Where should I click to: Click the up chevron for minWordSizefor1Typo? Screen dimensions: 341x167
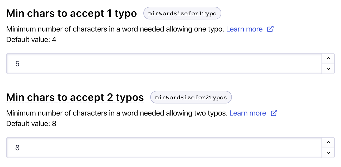328,59
